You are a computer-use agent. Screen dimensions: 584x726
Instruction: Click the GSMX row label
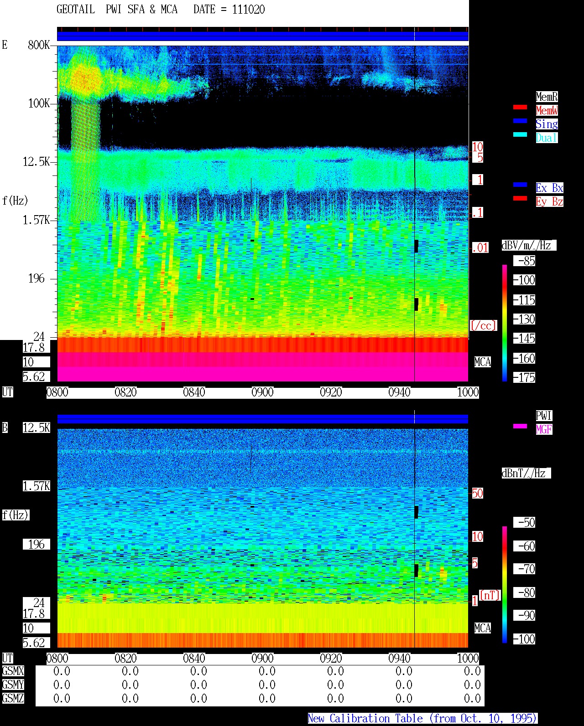13,671
